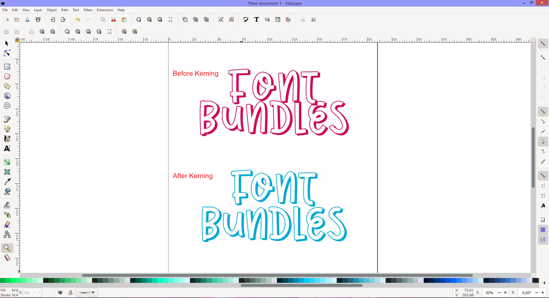Screen dimensions: 549x298
Task: Activate the Calligraphy tool
Action: tap(7, 139)
